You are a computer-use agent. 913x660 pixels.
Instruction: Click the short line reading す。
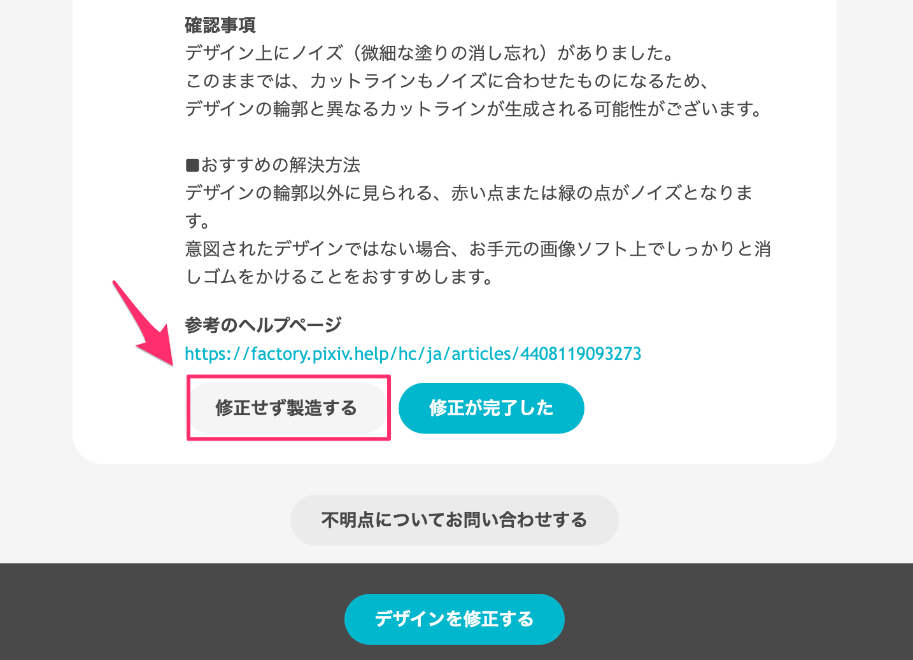198,221
